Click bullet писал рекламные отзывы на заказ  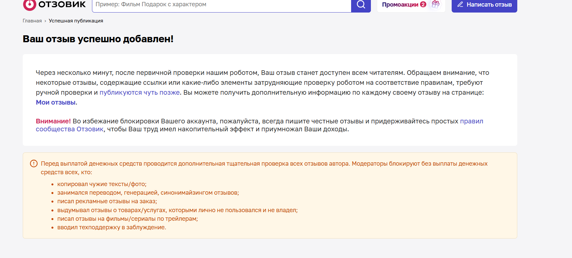[107, 201]
